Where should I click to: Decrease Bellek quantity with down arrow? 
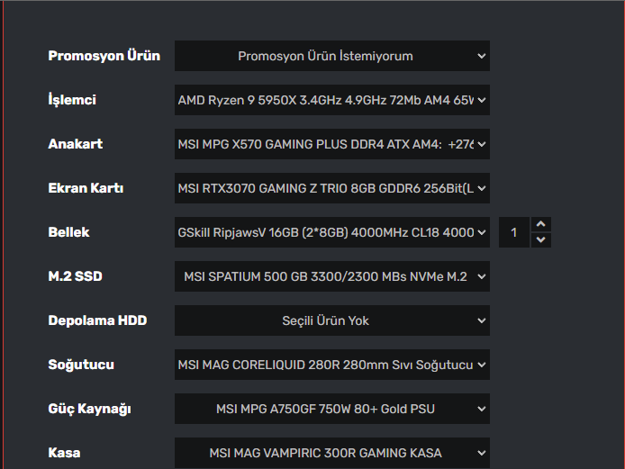pyautogui.click(x=540, y=239)
